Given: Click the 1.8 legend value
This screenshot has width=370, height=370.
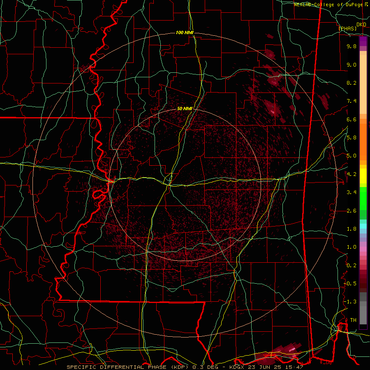Looking at the screenshot, I should click(351, 229).
